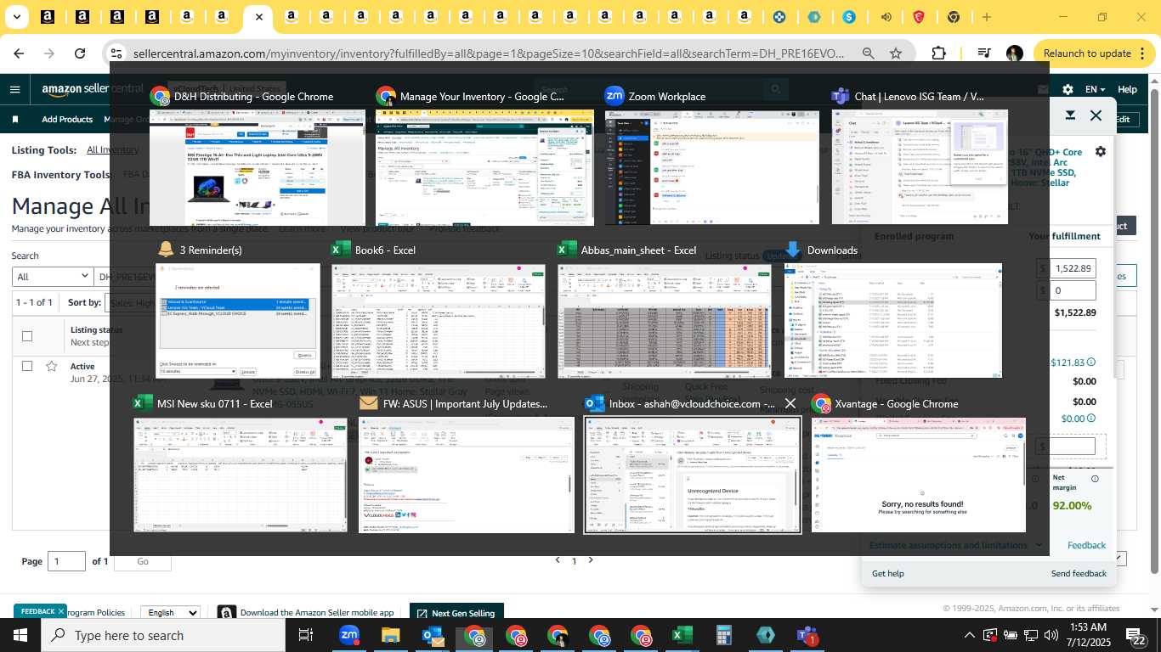Click the bookmark flag icon beside Add Products
This screenshot has height=652, width=1161.
[x=15, y=120]
